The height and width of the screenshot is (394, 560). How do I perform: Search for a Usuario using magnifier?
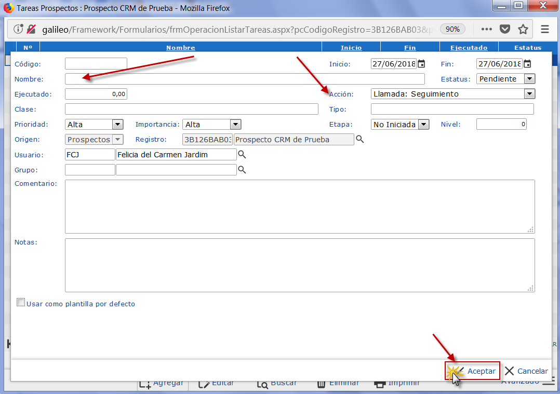point(242,154)
